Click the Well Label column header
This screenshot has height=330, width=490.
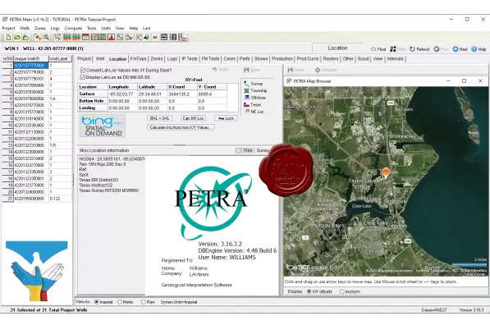click(60, 59)
